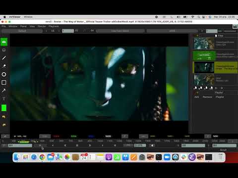Click the start frame value field

click(x=193, y=145)
